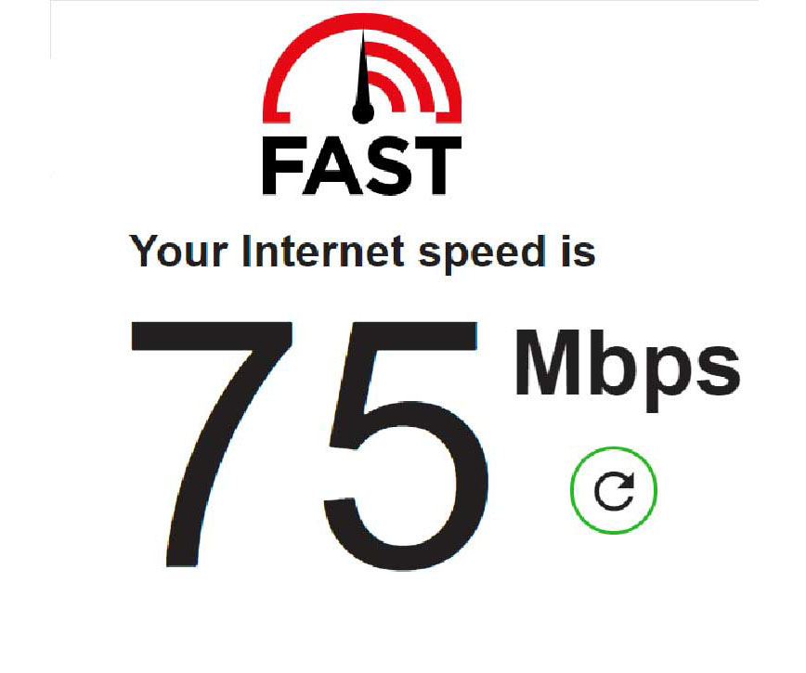Viewport: 806px width, 673px height.
Task: Click the letter T in the FAST wordmark
Action: click(437, 166)
